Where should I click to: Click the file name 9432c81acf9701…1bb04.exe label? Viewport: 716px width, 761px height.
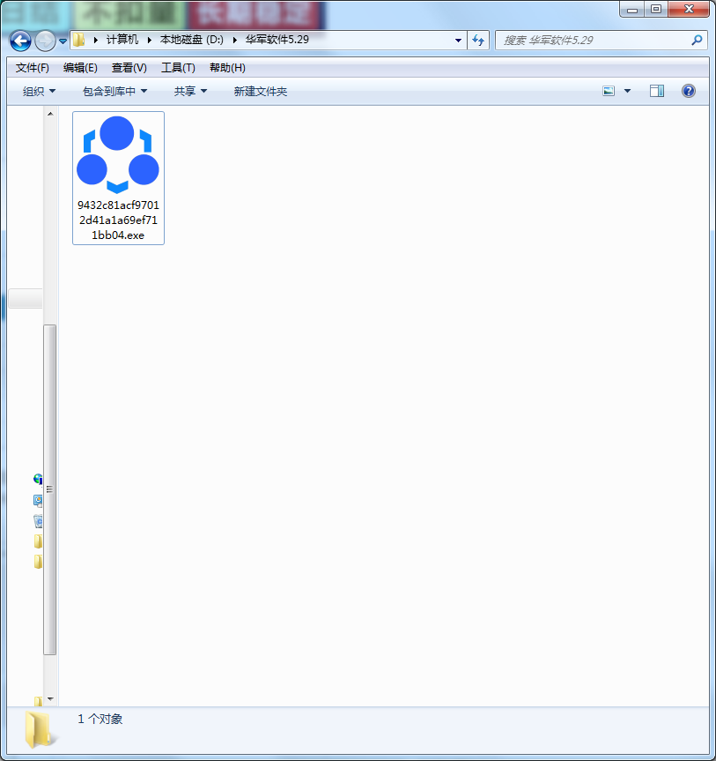coord(118,220)
